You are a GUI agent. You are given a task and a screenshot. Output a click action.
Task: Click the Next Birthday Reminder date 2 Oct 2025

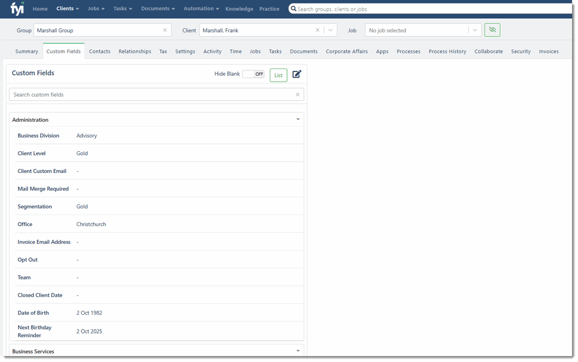[x=89, y=331]
